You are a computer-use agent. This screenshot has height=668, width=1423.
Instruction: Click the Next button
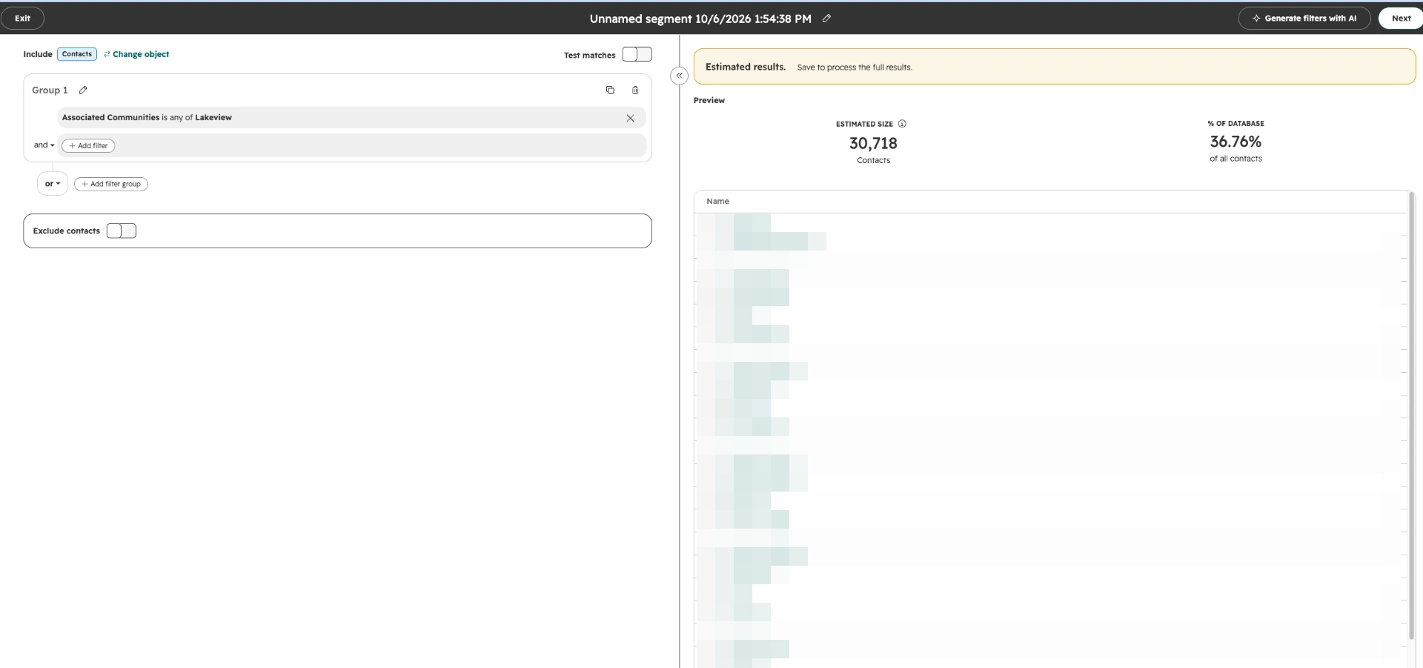tap(1401, 19)
